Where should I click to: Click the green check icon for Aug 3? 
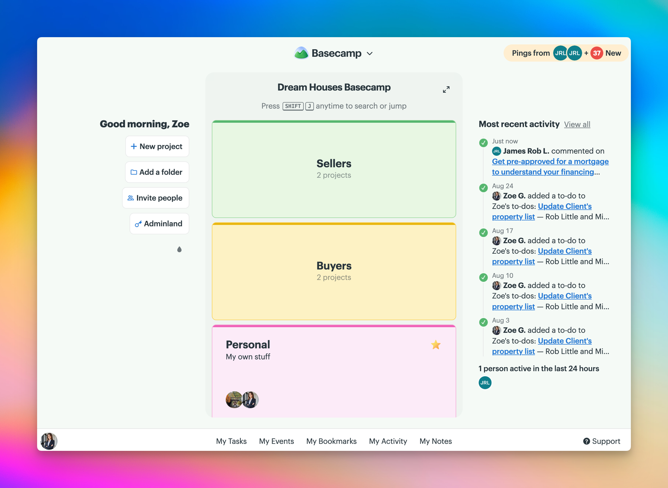483,322
